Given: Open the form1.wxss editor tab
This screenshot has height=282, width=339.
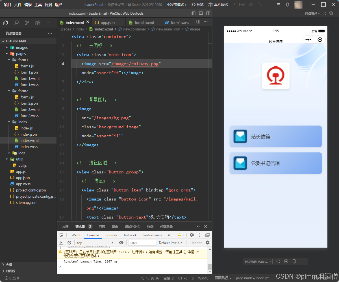Looking at the screenshot, I should coord(177,23).
